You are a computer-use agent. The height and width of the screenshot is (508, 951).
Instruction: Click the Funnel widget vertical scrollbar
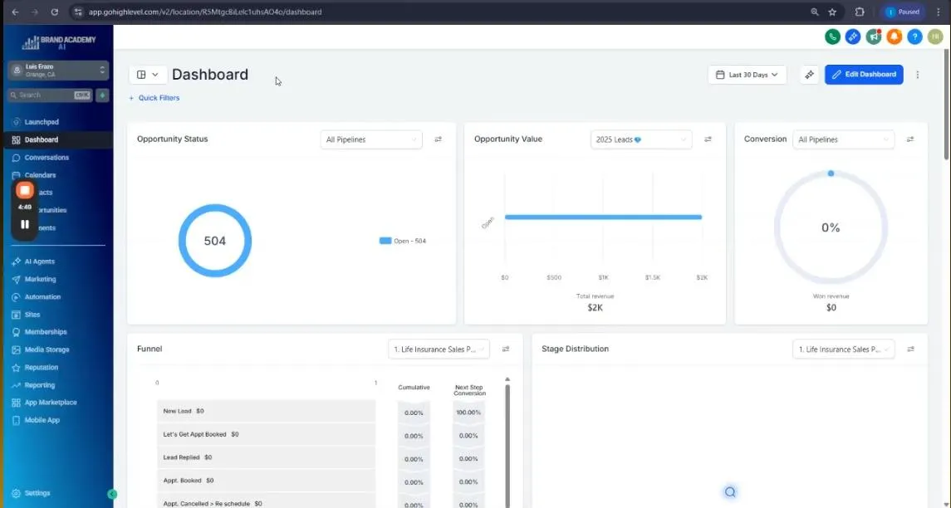click(x=507, y=442)
